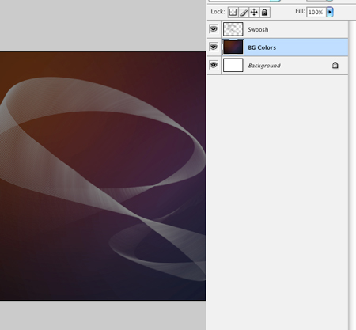This screenshot has width=356, height=330.
Task: Click the lock transparent pixels icon
Action: click(x=233, y=12)
